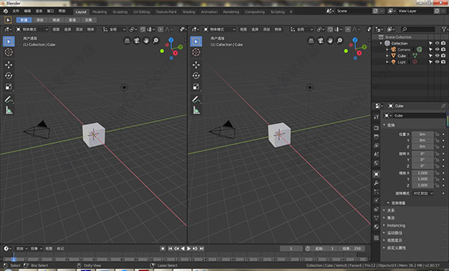449x271 pixels.
Task: Select the Cursor tool in left viewport
Action: tap(8, 52)
